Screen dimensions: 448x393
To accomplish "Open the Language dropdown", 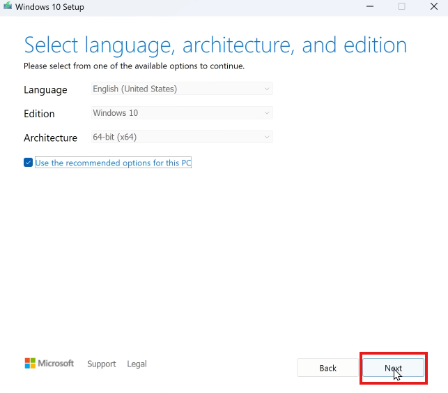I will coord(182,89).
